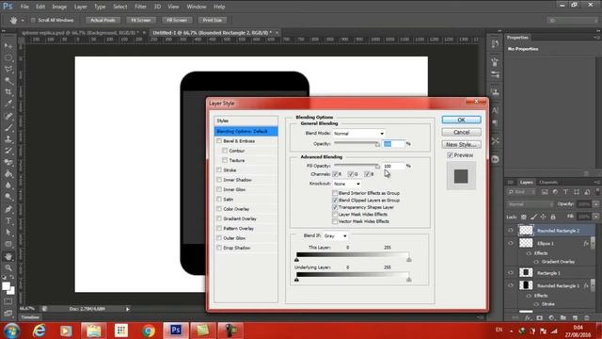Check Blend Interior Effects as Group
This screenshot has width=602, height=339.
(x=335, y=193)
